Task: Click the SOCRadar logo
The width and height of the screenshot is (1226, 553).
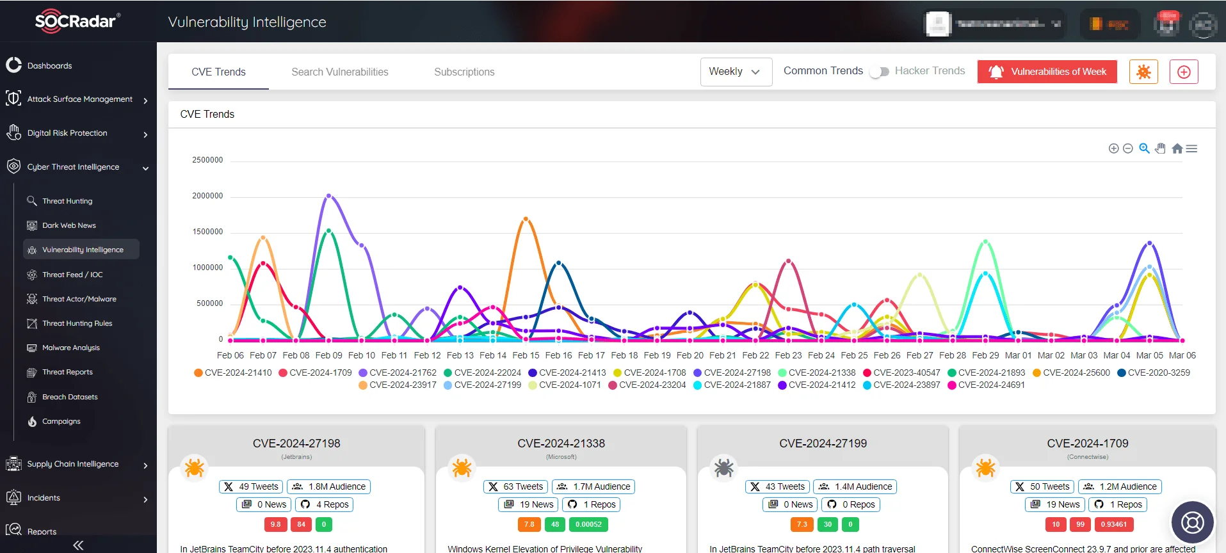Action: [x=77, y=21]
